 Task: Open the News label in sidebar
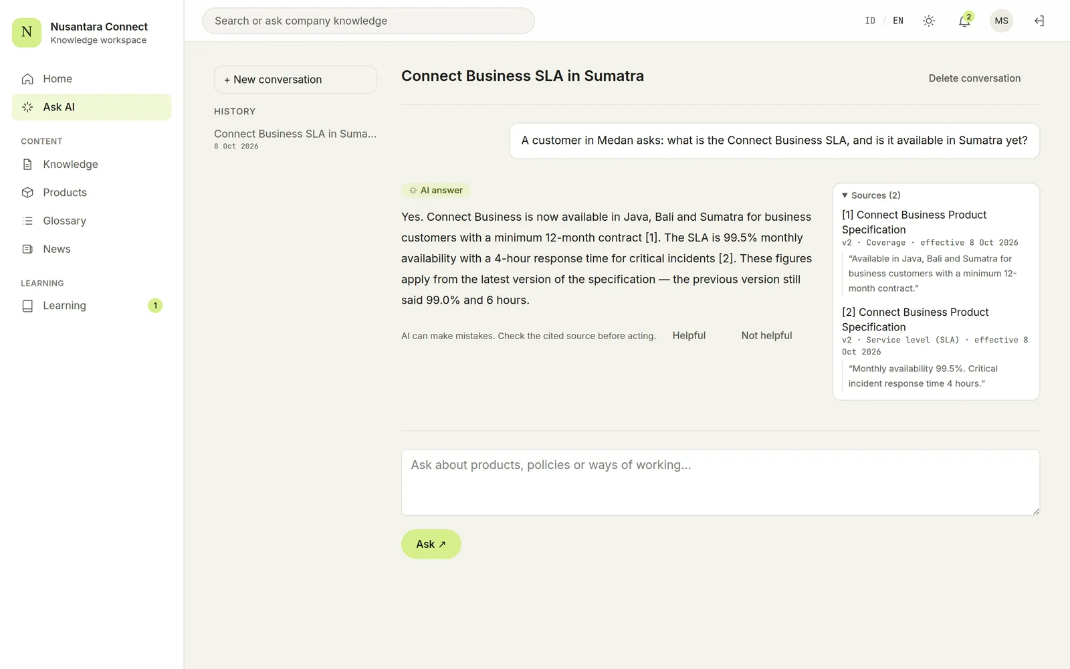(x=57, y=249)
